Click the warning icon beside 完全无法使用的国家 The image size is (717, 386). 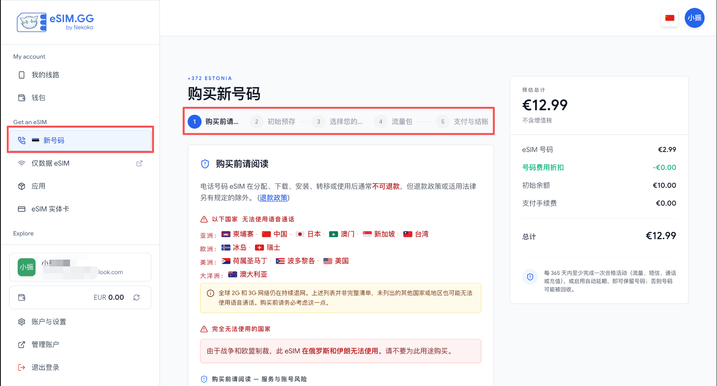point(204,329)
